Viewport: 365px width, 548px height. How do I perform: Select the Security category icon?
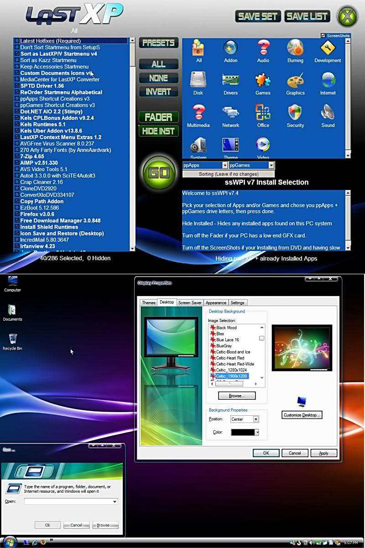click(295, 112)
